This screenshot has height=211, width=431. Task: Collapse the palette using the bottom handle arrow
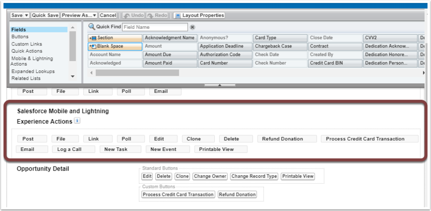[x=220, y=85]
